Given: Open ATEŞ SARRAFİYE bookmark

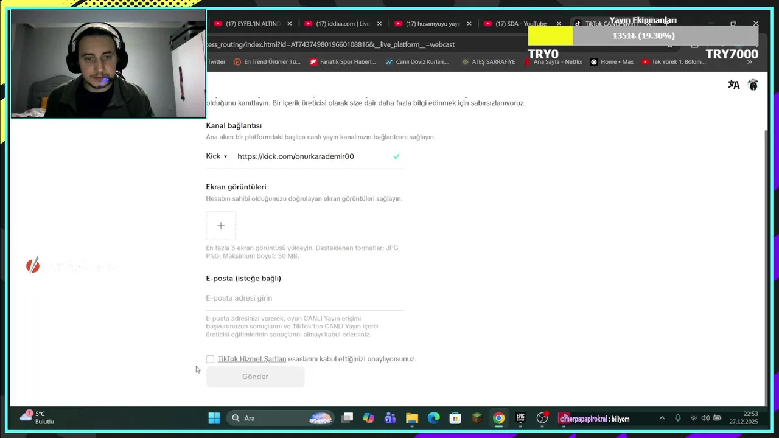Looking at the screenshot, I should point(488,62).
